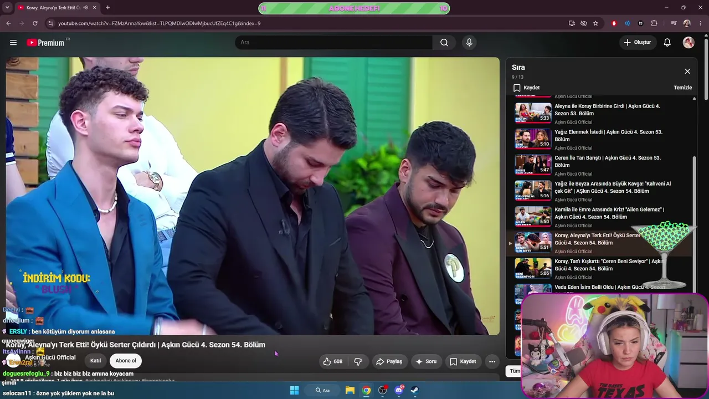Open the Chrome profile avatar
Screen dimensions: 709x399
click(687, 23)
